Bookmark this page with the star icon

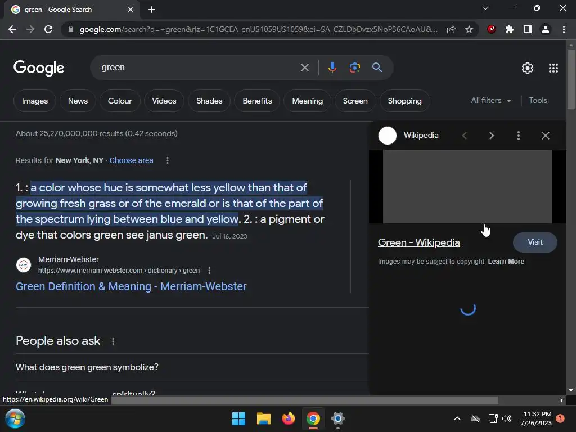coord(469,29)
